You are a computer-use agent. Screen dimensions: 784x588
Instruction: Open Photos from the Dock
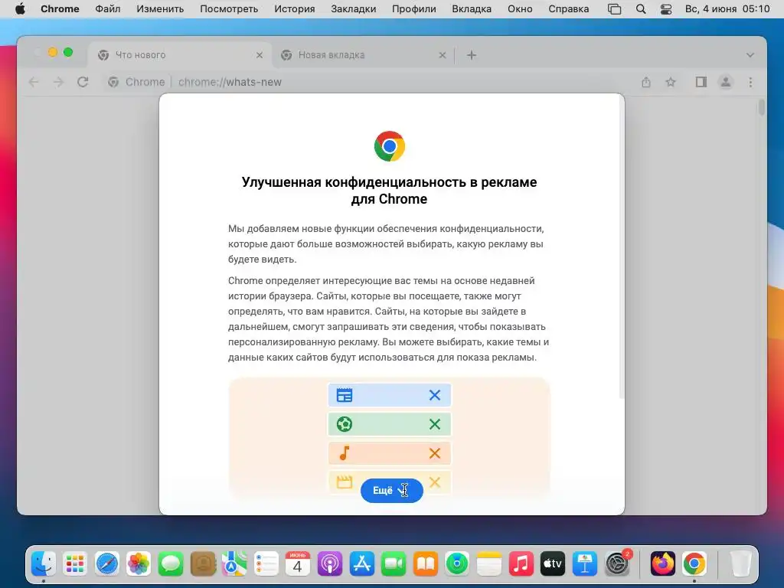click(139, 564)
